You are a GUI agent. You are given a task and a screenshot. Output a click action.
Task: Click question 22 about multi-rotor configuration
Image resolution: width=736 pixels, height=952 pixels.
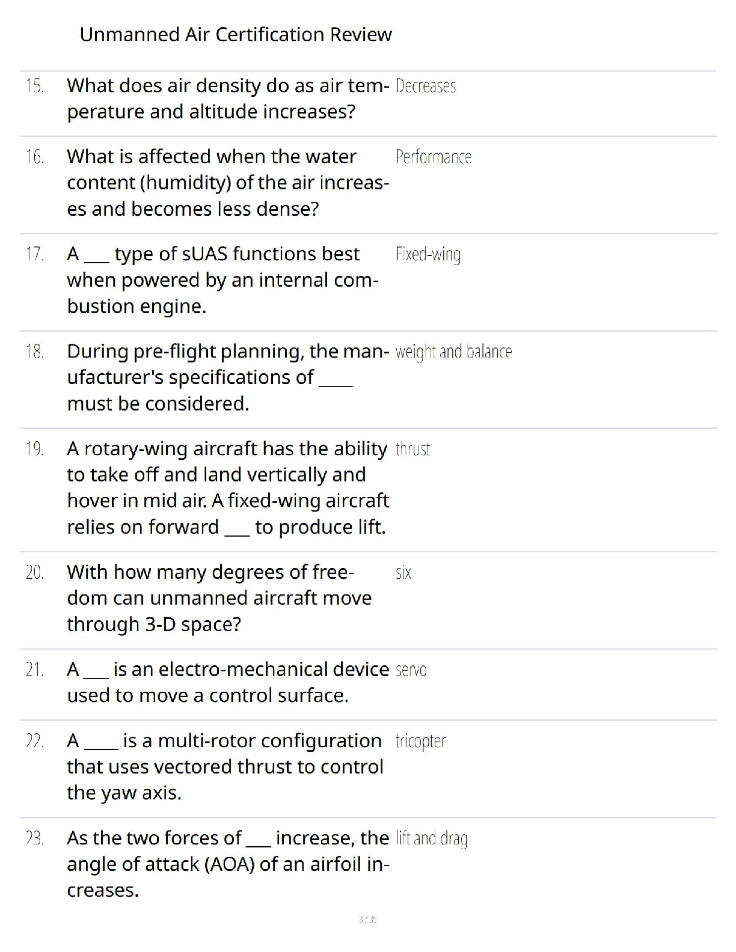[x=225, y=767]
